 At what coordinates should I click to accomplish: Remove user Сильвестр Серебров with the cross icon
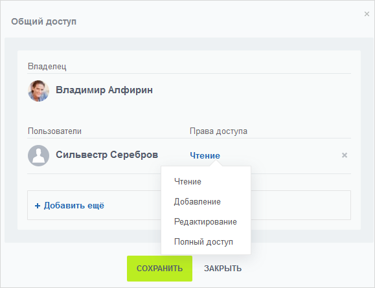point(345,155)
